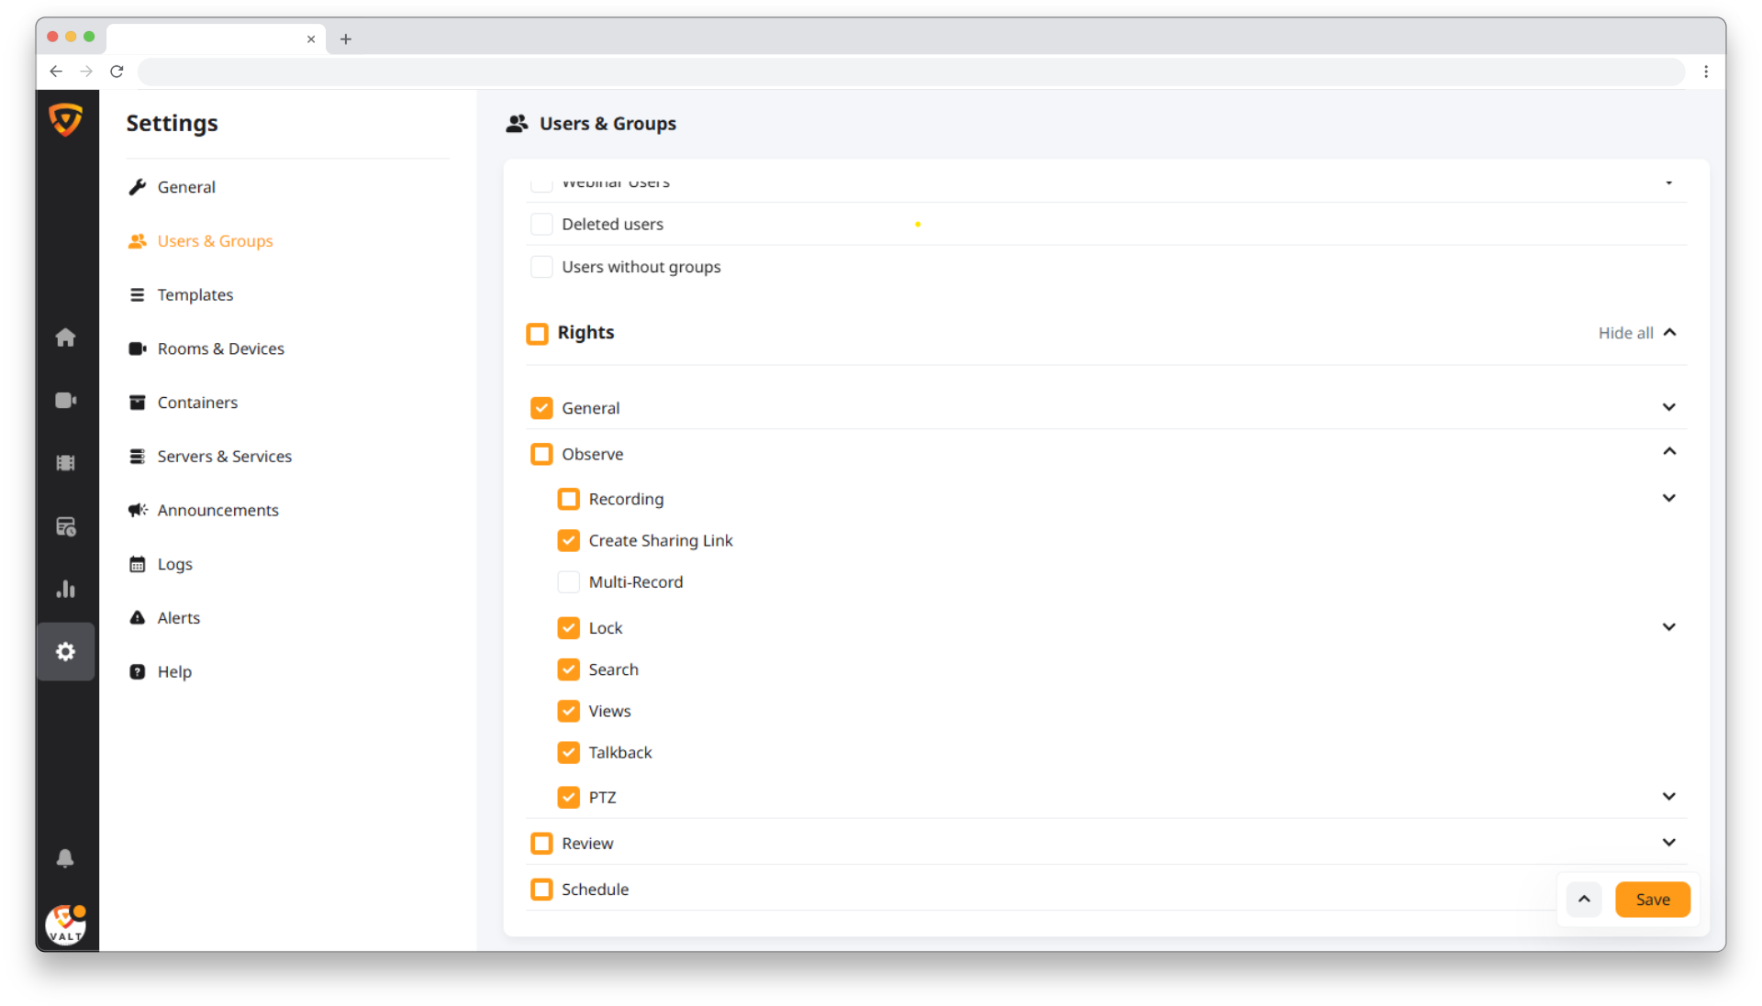Open the General settings menu item
This screenshot has width=1762, height=1006.
186,187
